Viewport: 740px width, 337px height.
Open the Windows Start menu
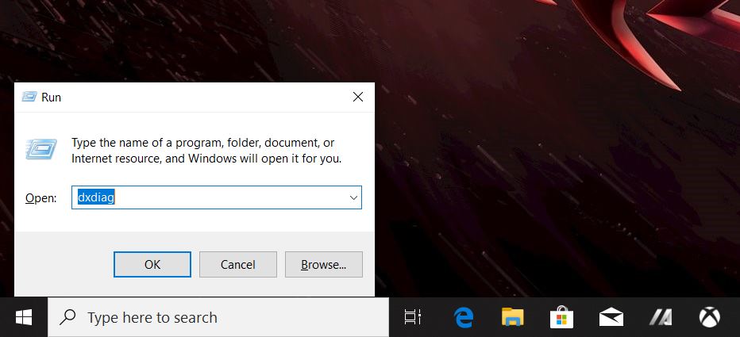[24, 317]
